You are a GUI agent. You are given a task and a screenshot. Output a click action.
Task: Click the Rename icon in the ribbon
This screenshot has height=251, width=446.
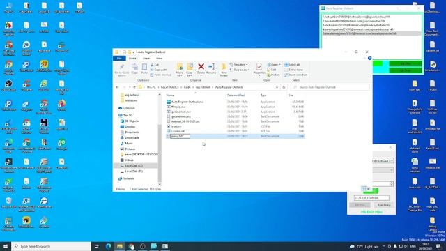[x=211, y=67]
